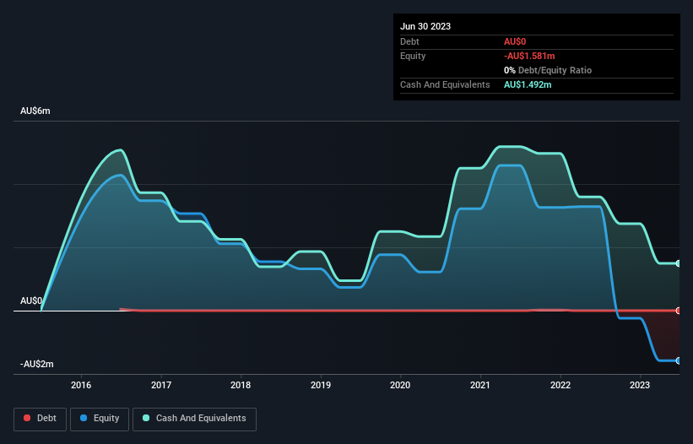Image resolution: width=693 pixels, height=444 pixels.
Task: Toggle the Debt series in legend
Action: click(40, 419)
